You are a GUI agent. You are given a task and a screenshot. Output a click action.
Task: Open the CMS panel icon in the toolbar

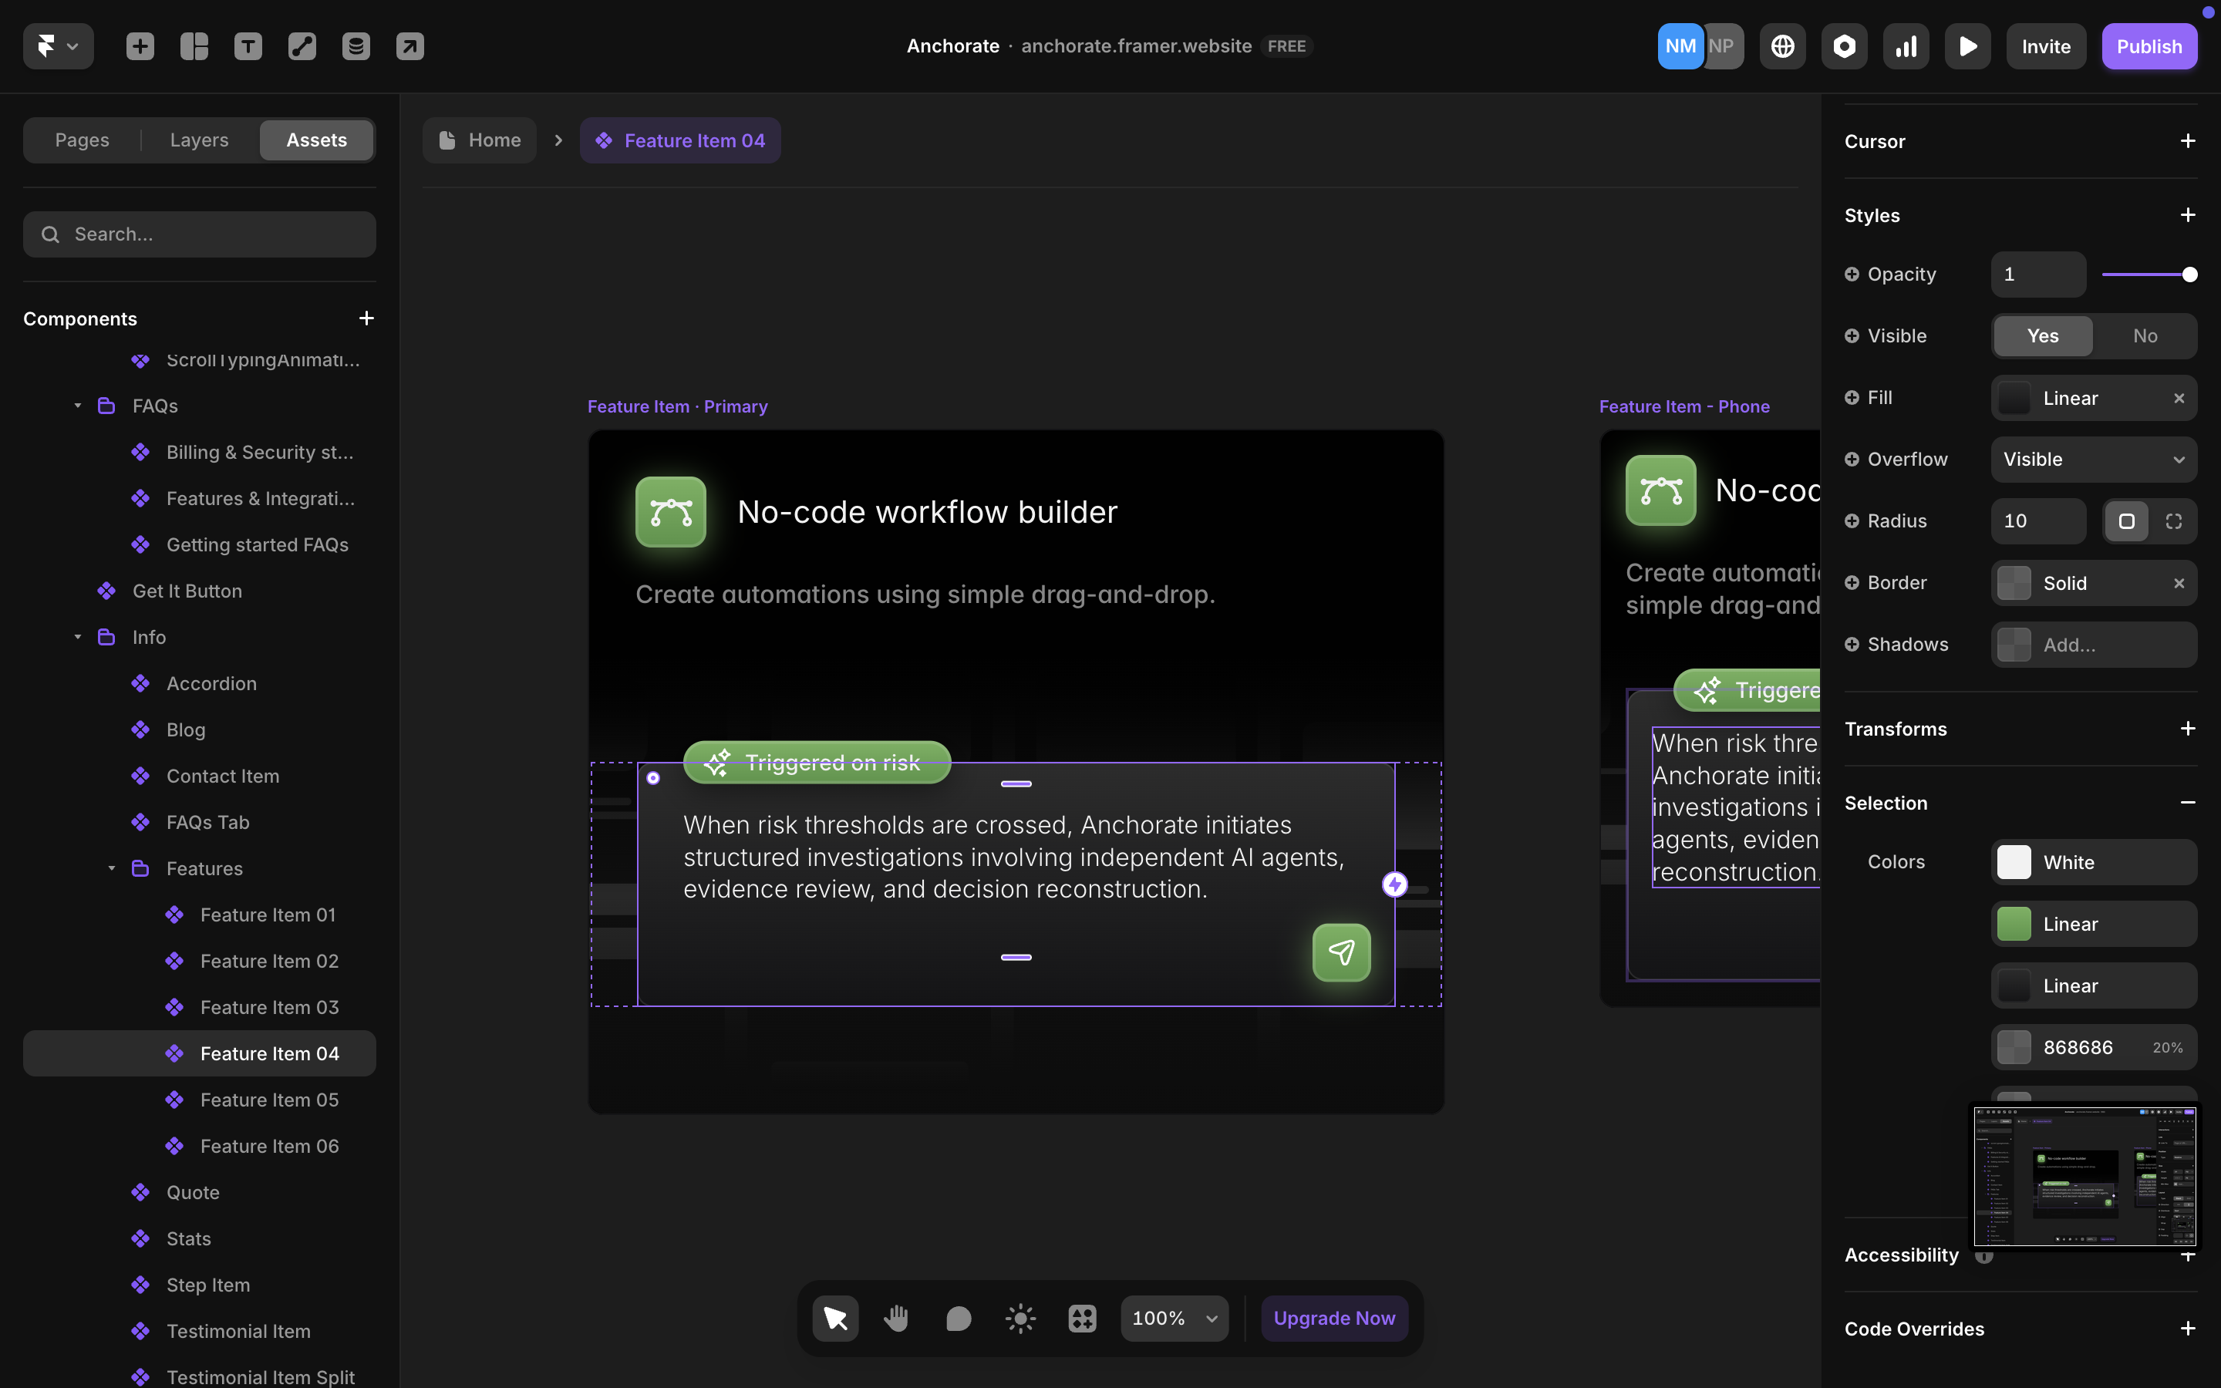click(356, 46)
